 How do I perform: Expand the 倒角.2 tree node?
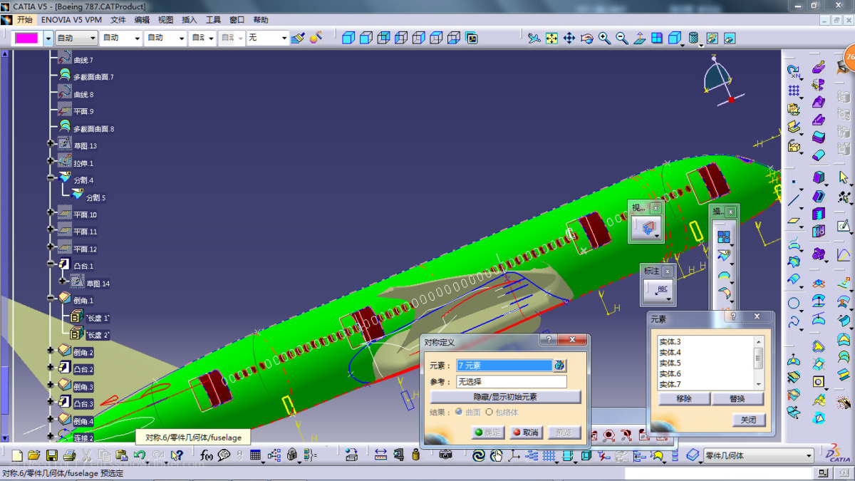tap(51, 351)
